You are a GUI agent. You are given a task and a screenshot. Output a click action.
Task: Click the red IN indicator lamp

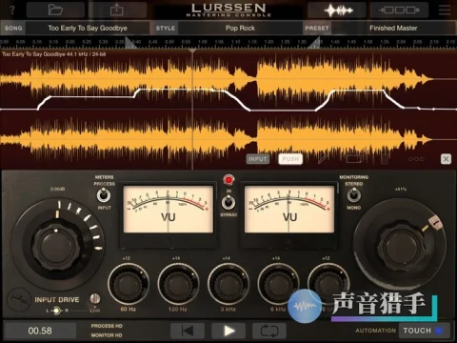coord(228,180)
